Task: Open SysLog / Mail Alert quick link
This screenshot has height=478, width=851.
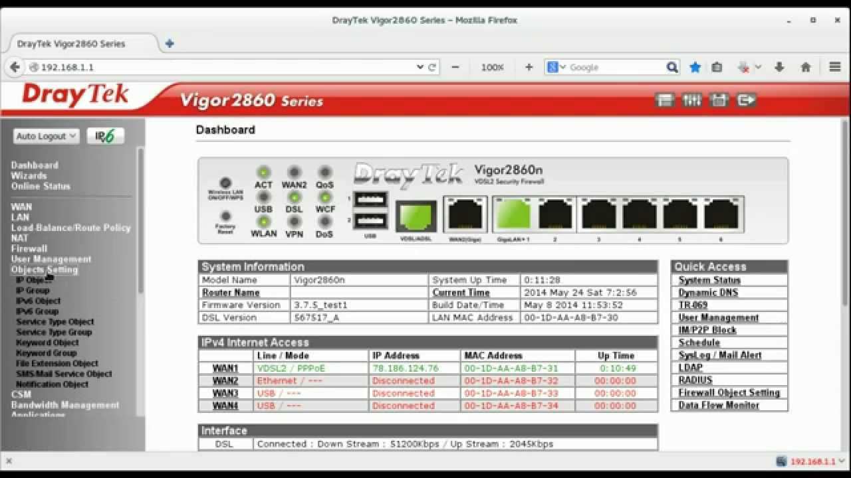Action: pyautogui.click(x=720, y=355)
